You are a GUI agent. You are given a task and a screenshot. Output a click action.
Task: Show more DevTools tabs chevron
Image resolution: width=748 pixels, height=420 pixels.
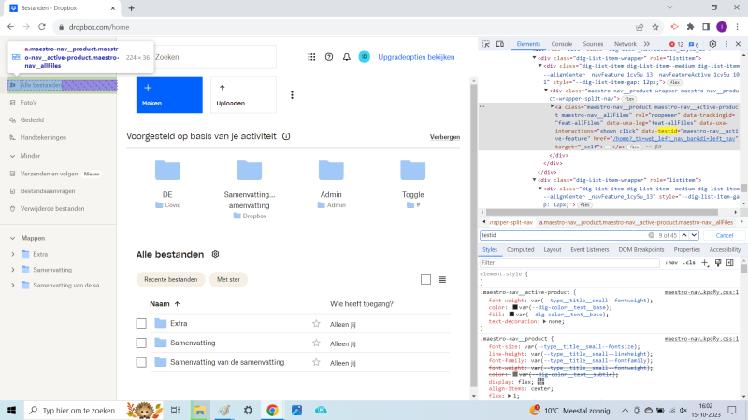[647, 44]
